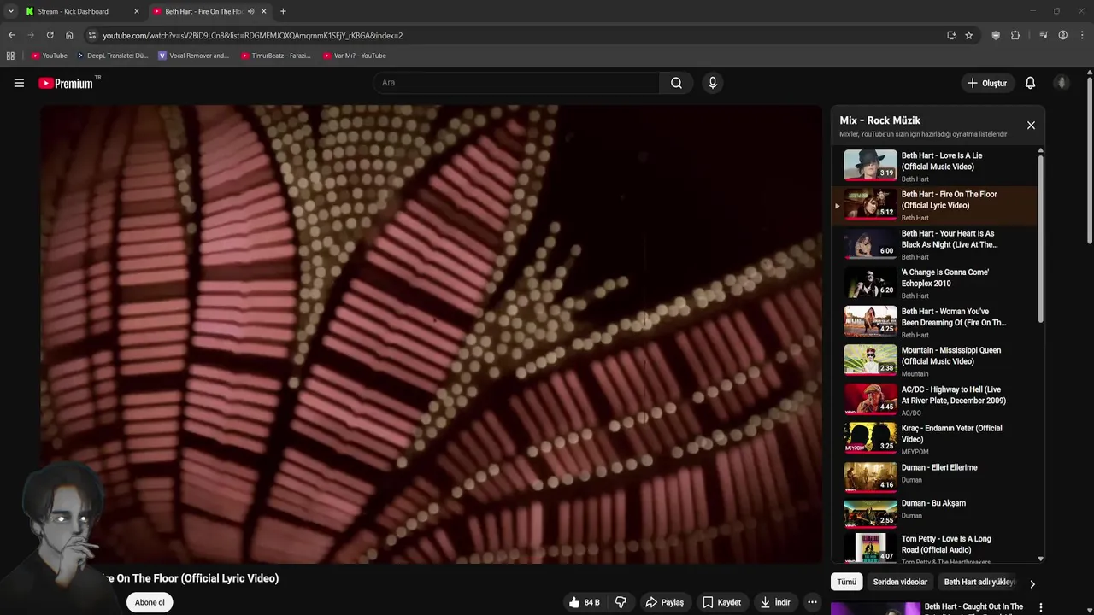Viewport: 1094px width, 615px height.
Task: Click the search magnifier button
Action: click(x=676, y=83)
